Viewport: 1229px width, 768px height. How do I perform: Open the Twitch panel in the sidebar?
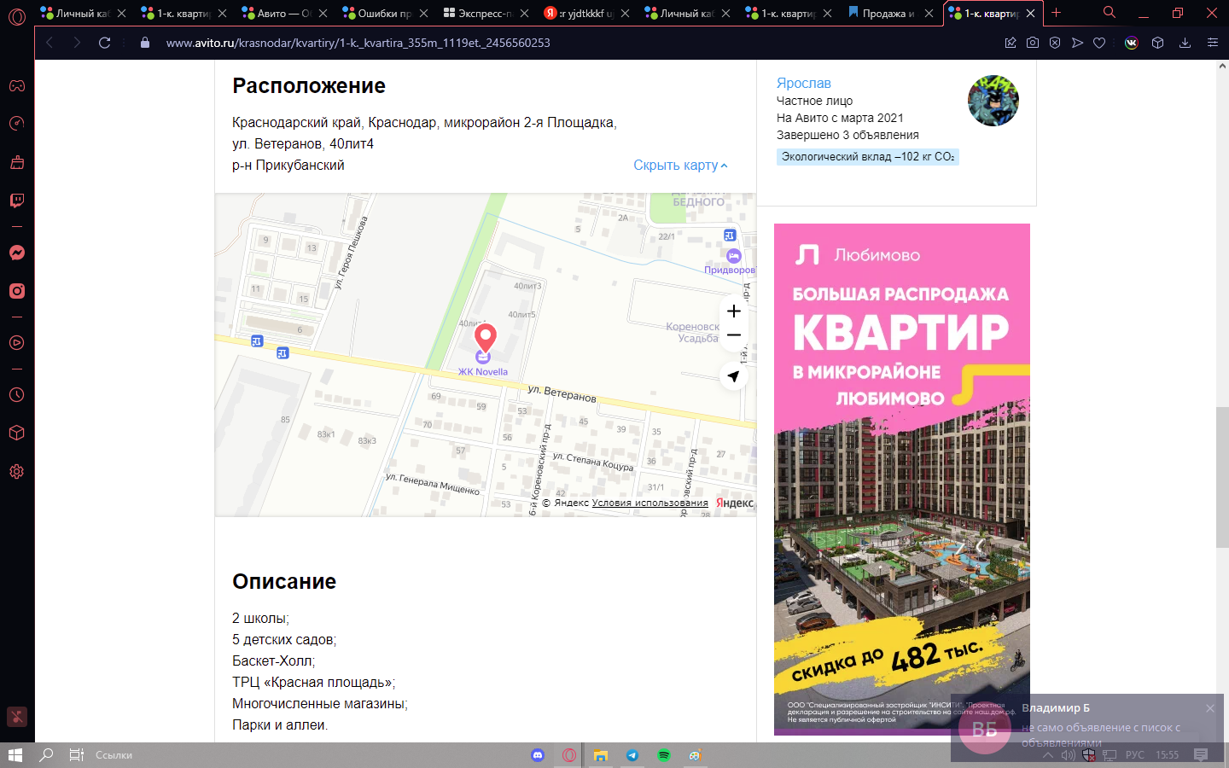pos(16,201)
